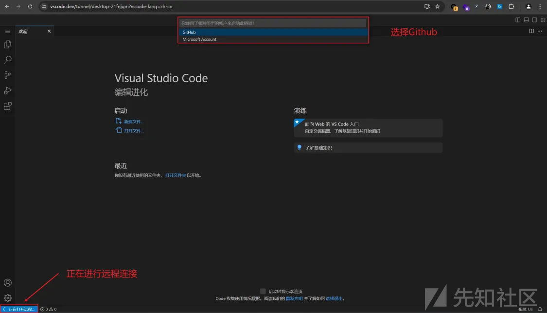The height and width of the screenshot is (313, 547).
Task: Click the 布局: US keyboard layout indicator
Action: tap(526, 309)
